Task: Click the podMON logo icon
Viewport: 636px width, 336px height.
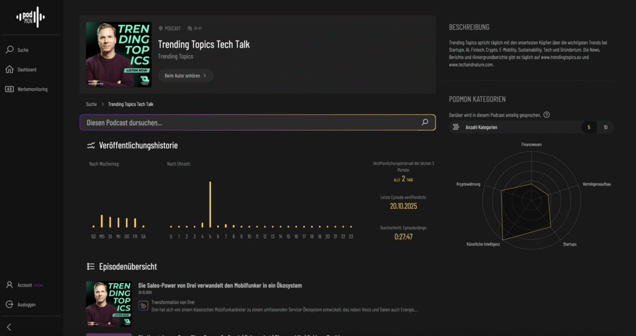Action: [x=31, y=17]
